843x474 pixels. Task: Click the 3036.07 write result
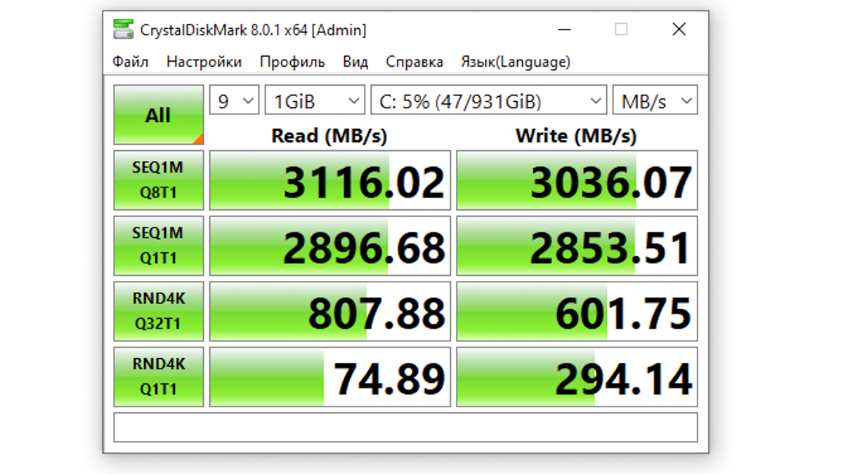577,180
